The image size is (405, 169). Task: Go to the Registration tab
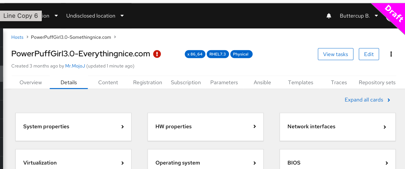(148, 83)
